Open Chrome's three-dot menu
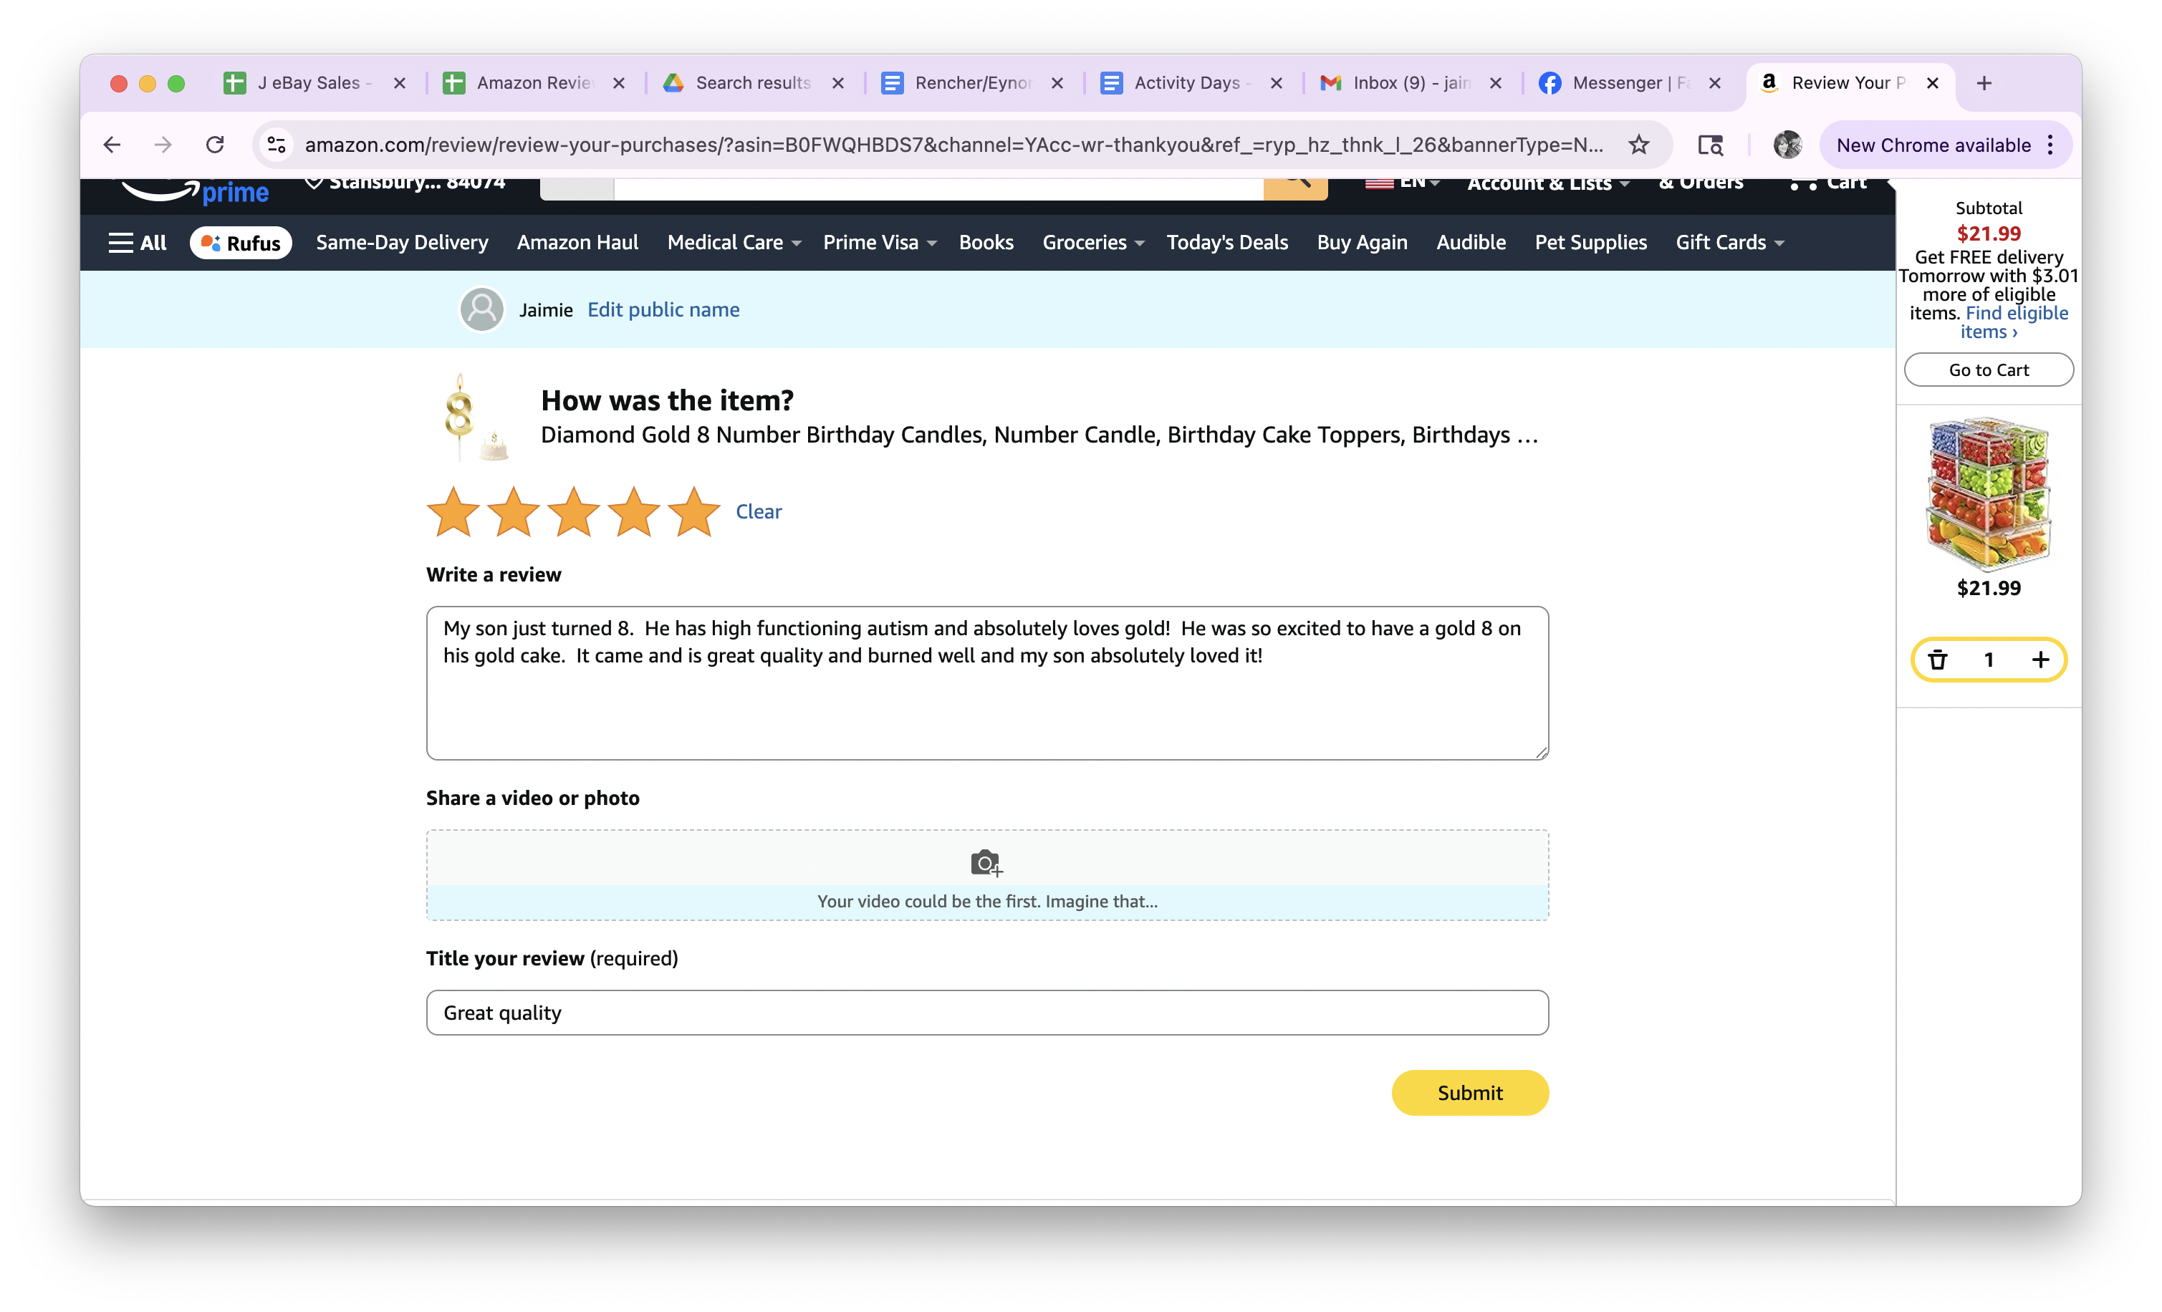Image resolution: width=2162 pixels, height=1312 pixels. pos(2050,145)
